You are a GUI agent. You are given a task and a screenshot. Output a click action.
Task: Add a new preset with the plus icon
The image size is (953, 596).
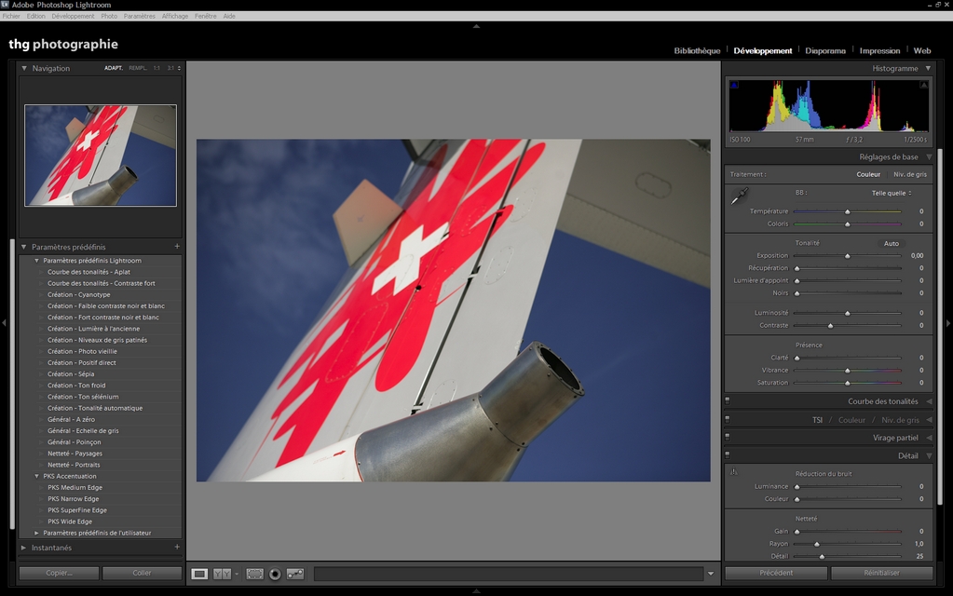[x=177, y=247]
